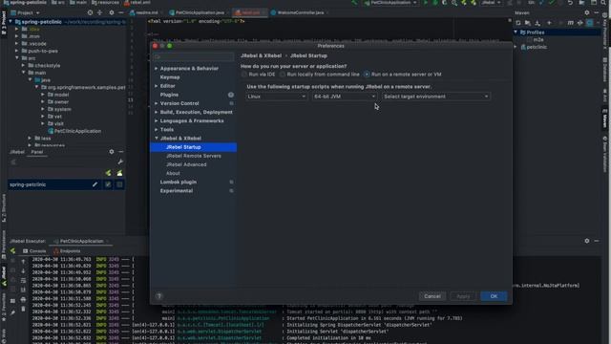Open Keymap settings page

[x=170, y=77]
